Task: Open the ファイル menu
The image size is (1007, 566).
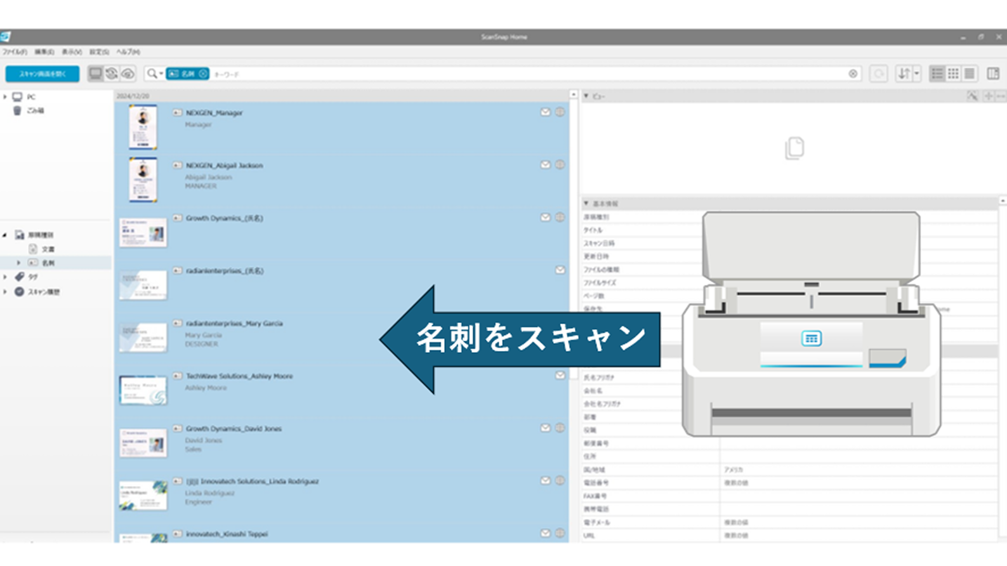Action: point(15,52)
